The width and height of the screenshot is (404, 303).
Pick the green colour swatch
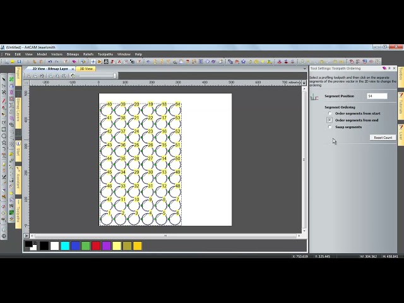pyautogui.click(x=86, y=246)
